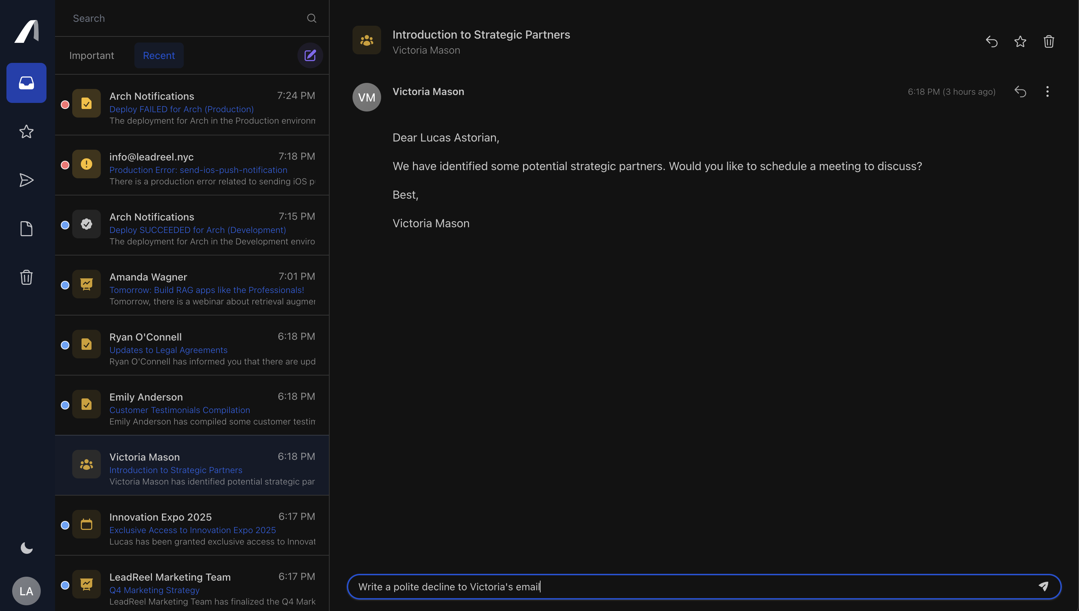Viewport: 1079px width, 611px height.
Task: Open the three-dot menu on Victoria's message
Action: (x=1047, y=91)
